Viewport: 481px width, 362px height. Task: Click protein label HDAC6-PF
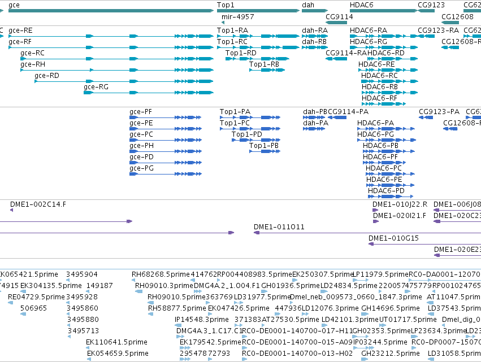(x=380, y=157)
